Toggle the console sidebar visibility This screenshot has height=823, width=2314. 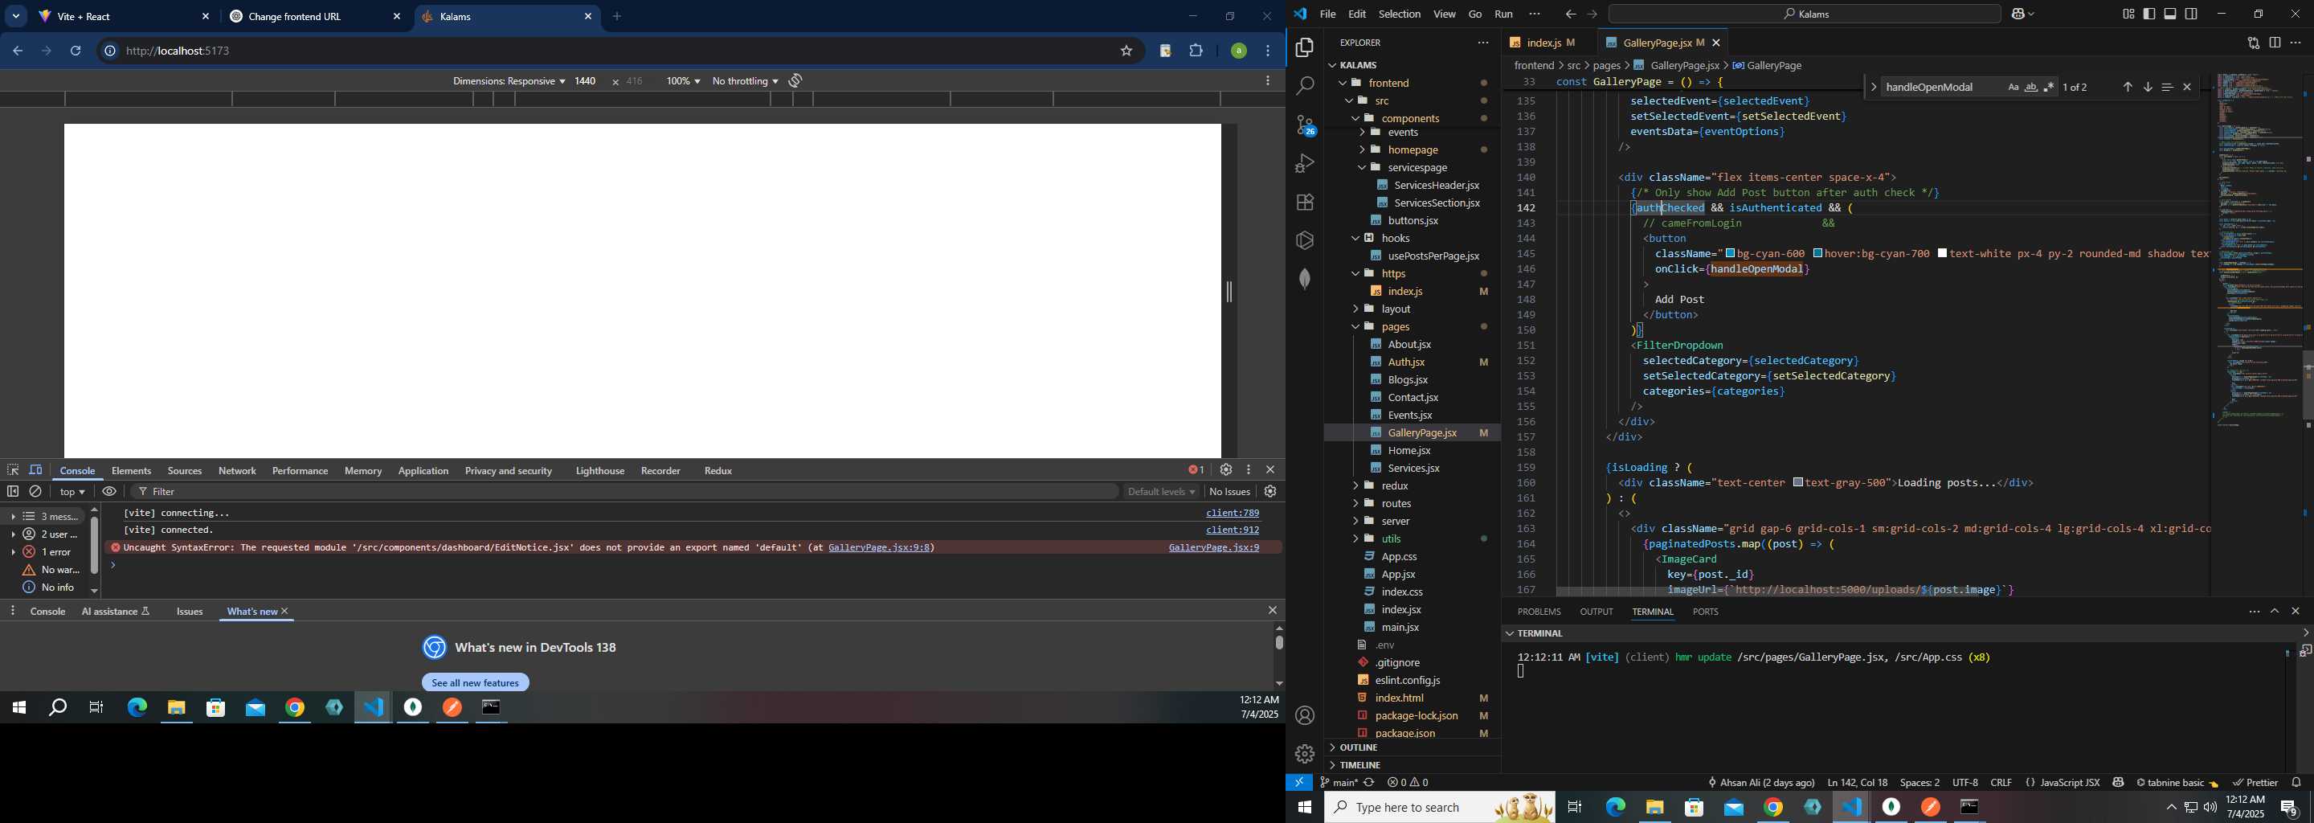pos(14,493)
